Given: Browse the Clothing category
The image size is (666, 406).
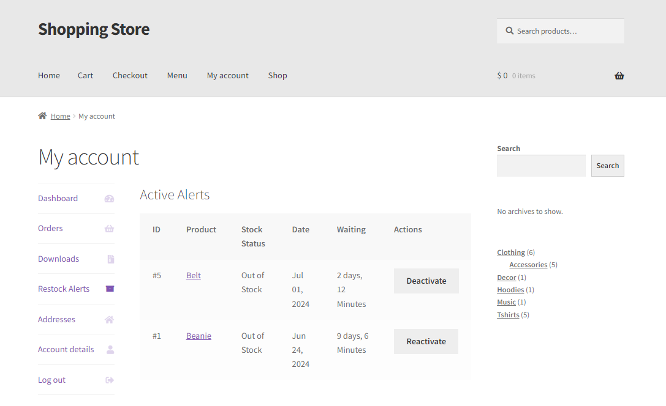Looking at the screenshot, I should coord(511,253).
